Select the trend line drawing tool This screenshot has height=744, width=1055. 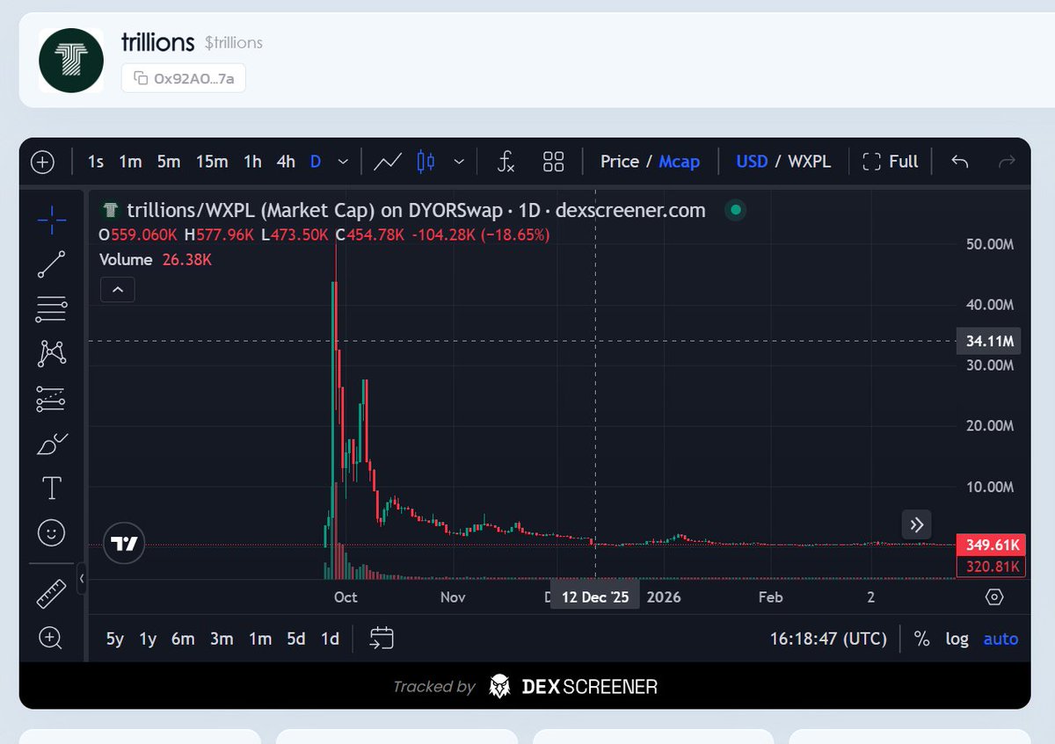[x=52, y=264]
